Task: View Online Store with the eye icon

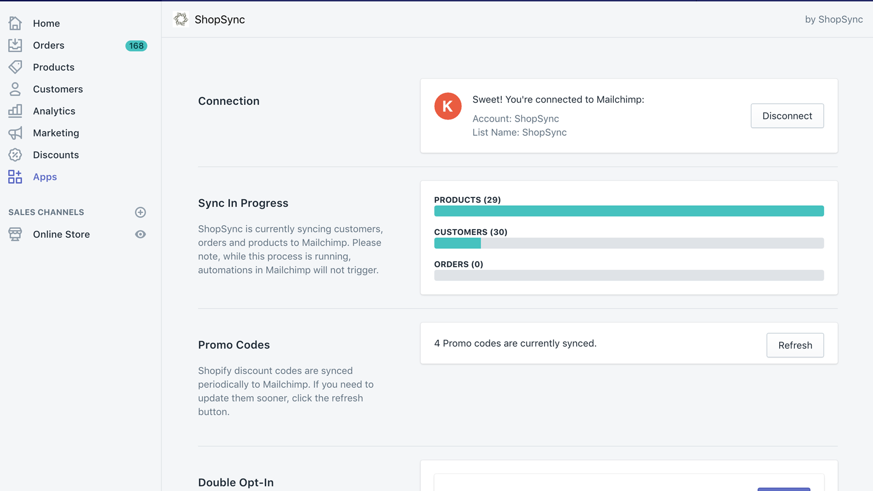Action: [140, 234]
